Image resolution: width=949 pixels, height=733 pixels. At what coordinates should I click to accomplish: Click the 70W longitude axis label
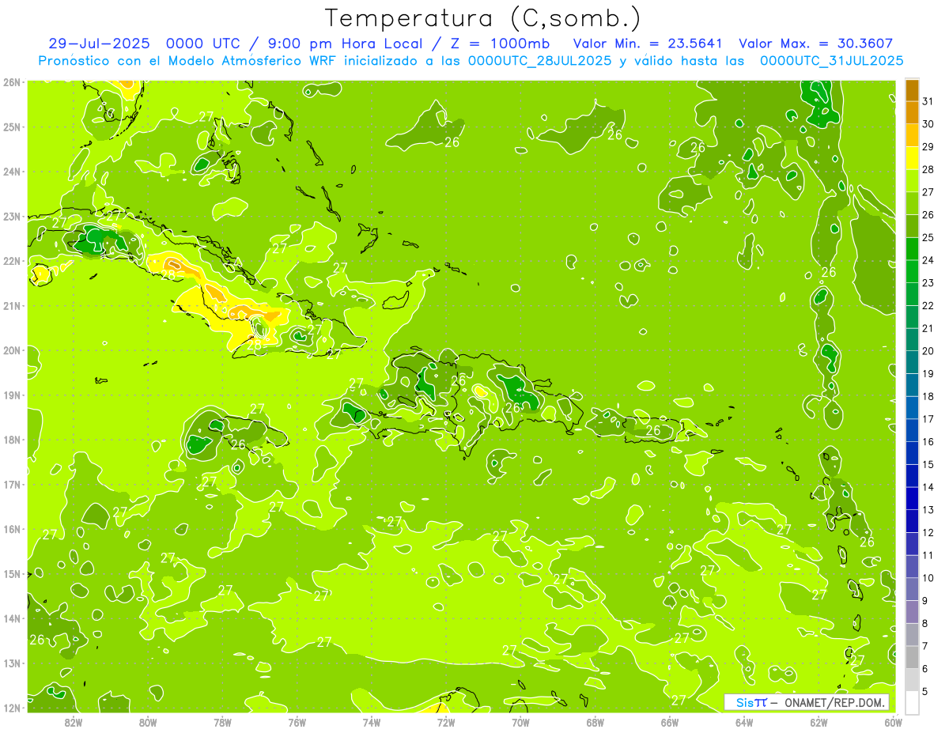(520, 722)
